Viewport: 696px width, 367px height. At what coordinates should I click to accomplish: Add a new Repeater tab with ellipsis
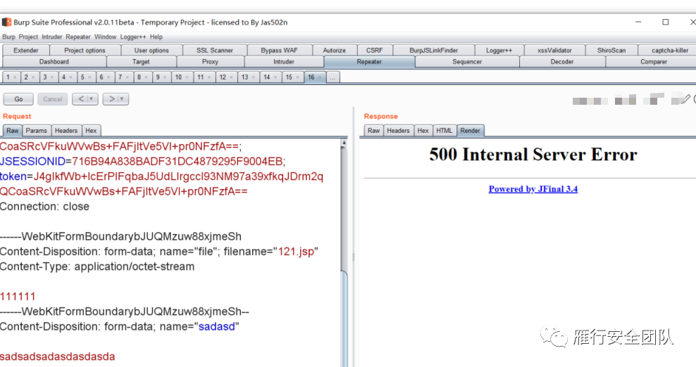(x=333, y=77)
